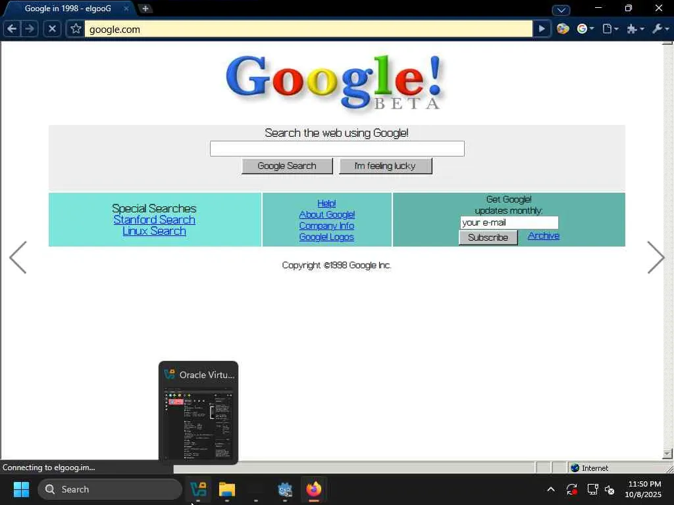Click the sync update tray icon
Viewport: 674px width, 505px height.
coord(572,489)
